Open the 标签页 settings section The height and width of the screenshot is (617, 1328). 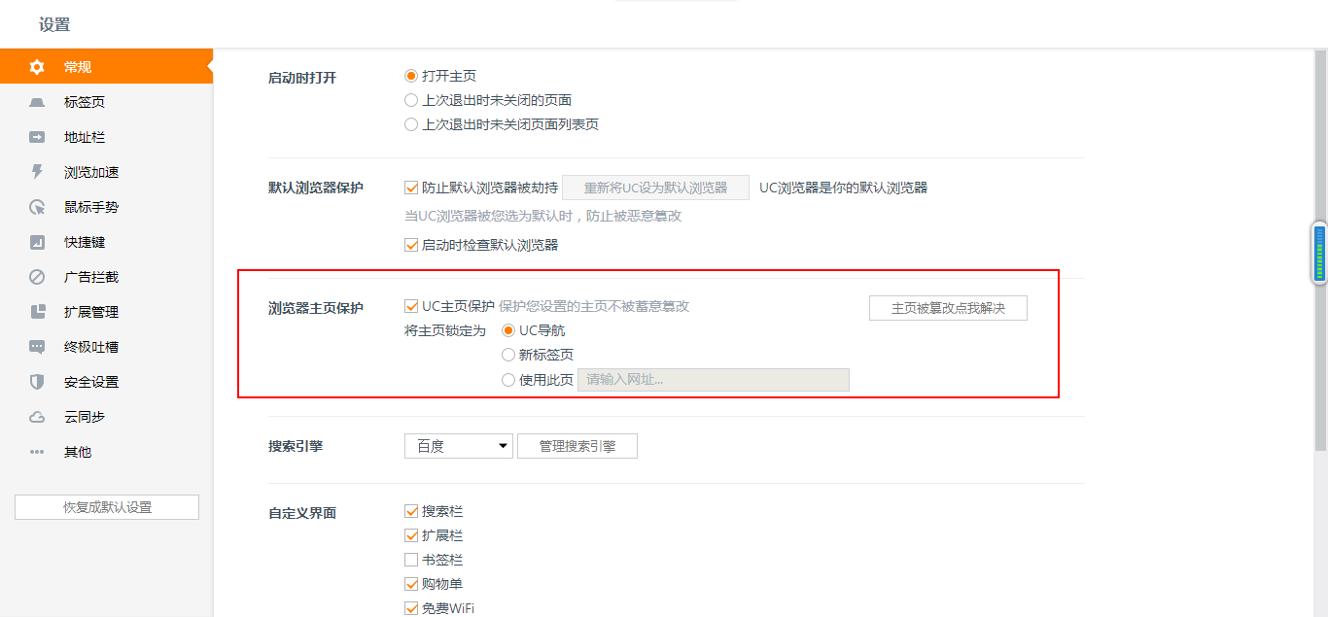click(x=106, y=102)
